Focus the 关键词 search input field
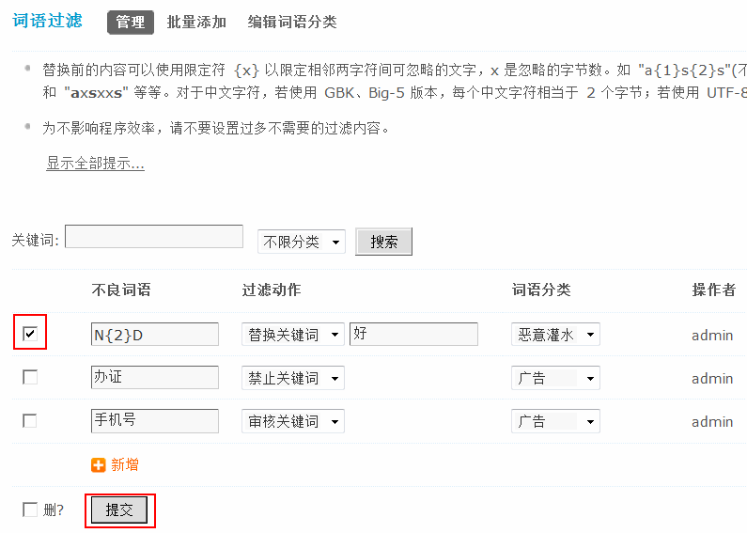The image size is (747, 533). [x=154, y=237]
